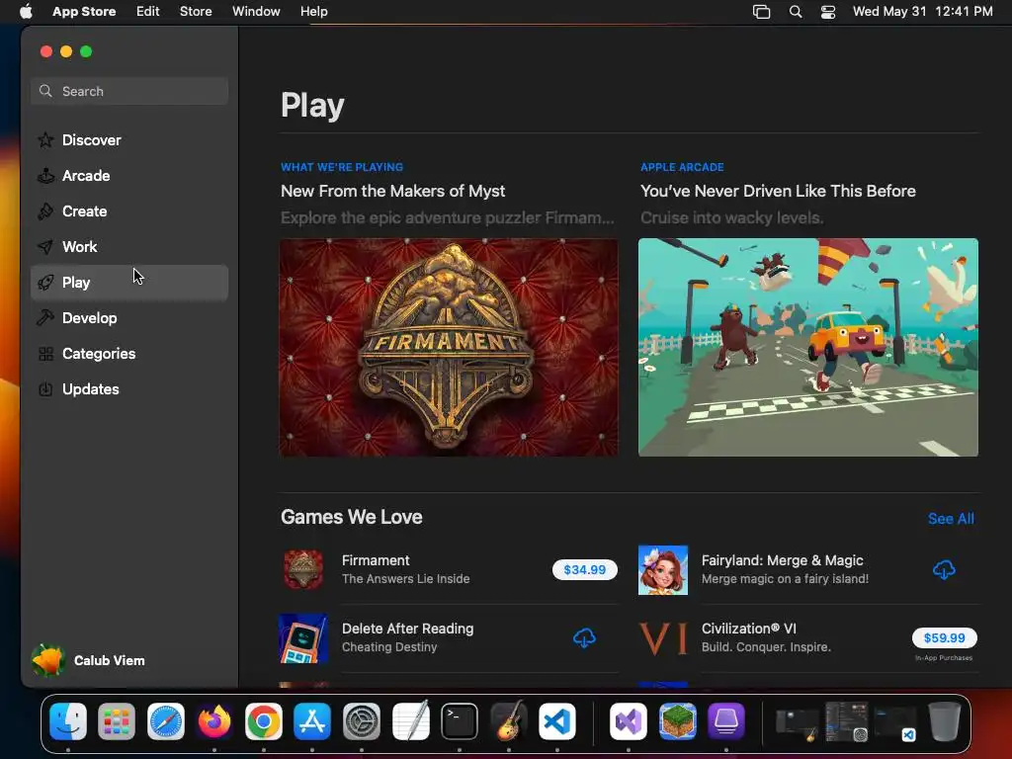Image resolution: width=1012 pixels, height=759 pixels.
Task: Select the Create paintbrush icon
Action: (45, 211)
